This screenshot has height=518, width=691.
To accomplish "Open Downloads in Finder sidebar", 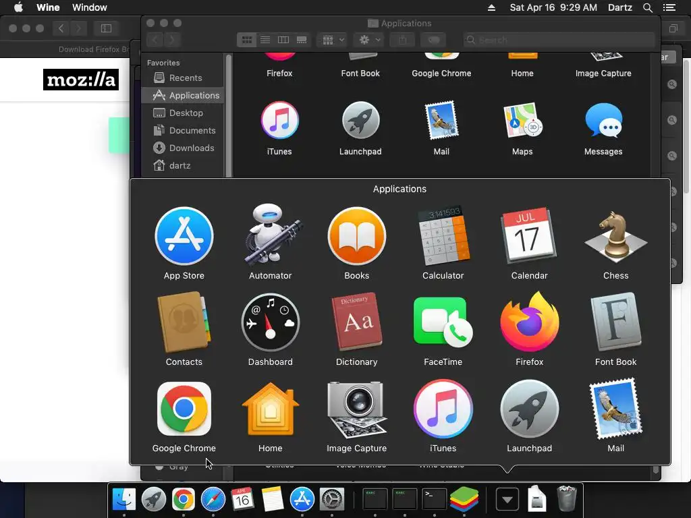I will (x=183, y=148).
